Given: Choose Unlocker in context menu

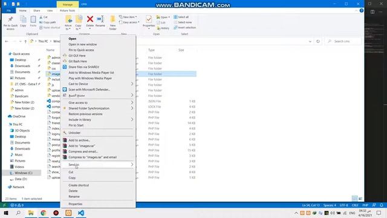Looking at the screenshot, I should pyautogui.click(x=98, y=133).
